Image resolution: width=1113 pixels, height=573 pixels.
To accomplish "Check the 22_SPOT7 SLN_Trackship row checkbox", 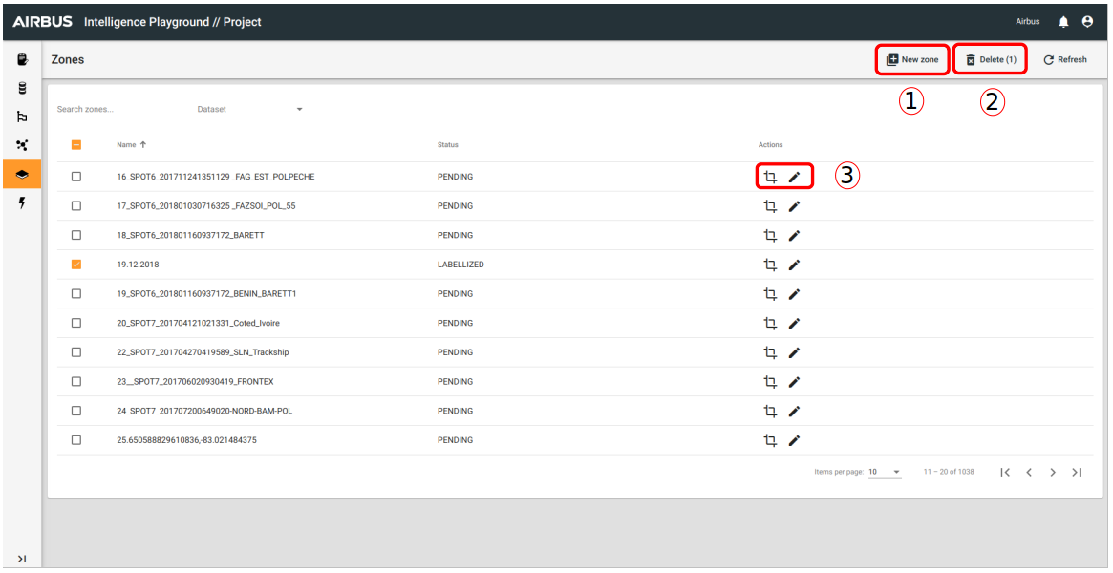I will tap(76, 352).
